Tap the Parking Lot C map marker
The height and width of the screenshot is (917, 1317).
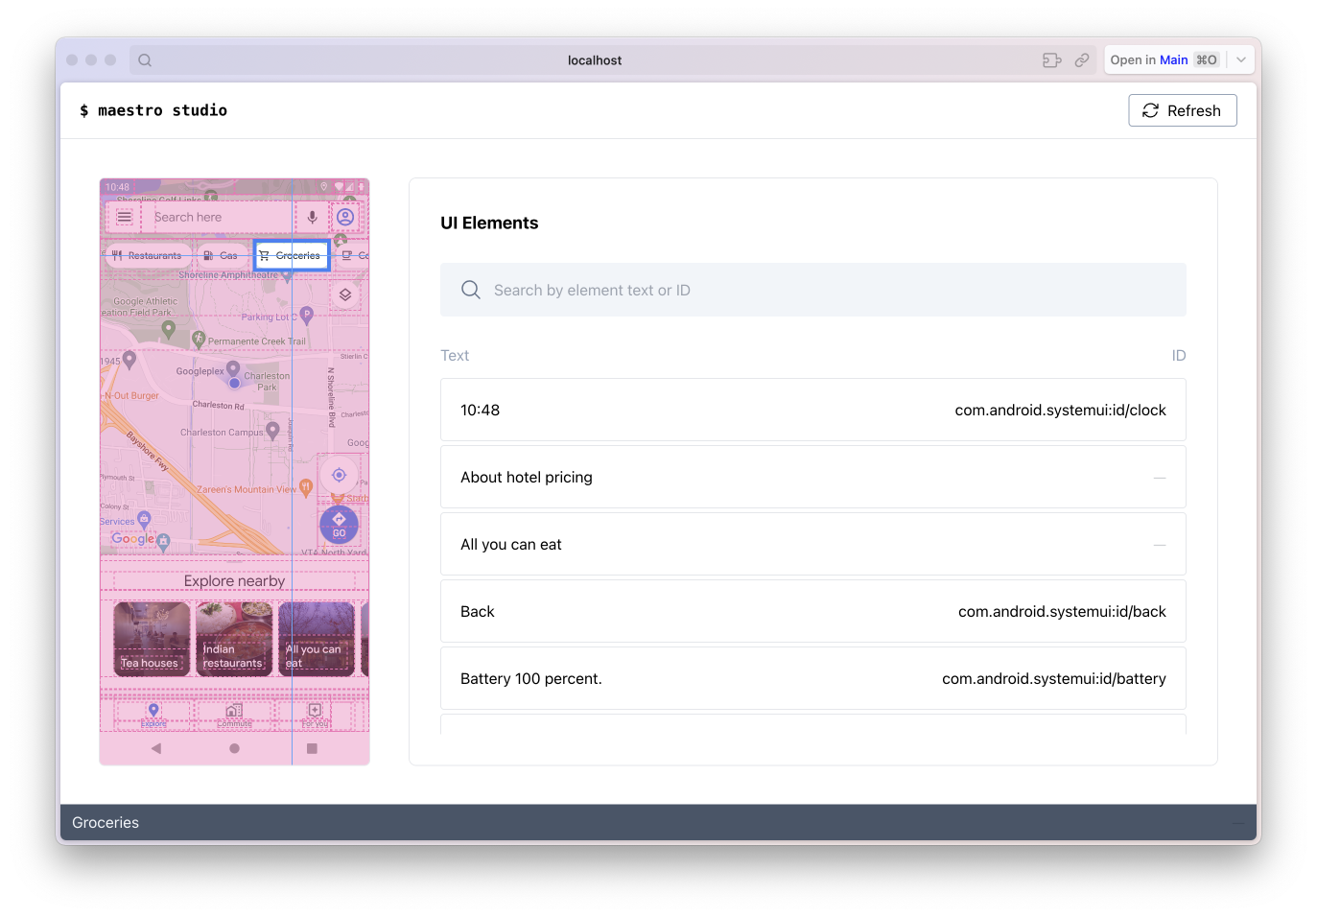[307, 314]
